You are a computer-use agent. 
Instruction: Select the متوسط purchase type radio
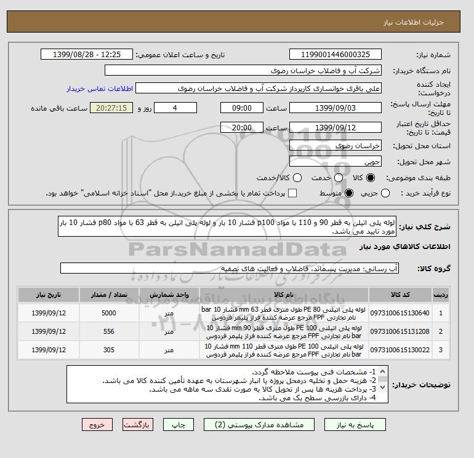coord(349,193)
